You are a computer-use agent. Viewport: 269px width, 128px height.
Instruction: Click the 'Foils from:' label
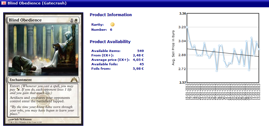101,69
